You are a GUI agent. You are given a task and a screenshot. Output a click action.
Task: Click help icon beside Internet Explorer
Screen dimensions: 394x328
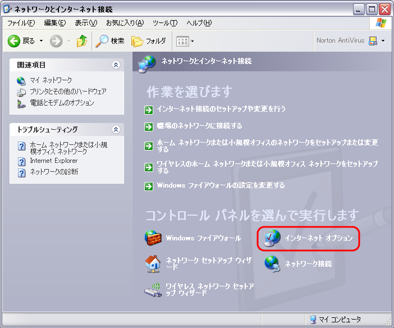(x=22, y=162)
